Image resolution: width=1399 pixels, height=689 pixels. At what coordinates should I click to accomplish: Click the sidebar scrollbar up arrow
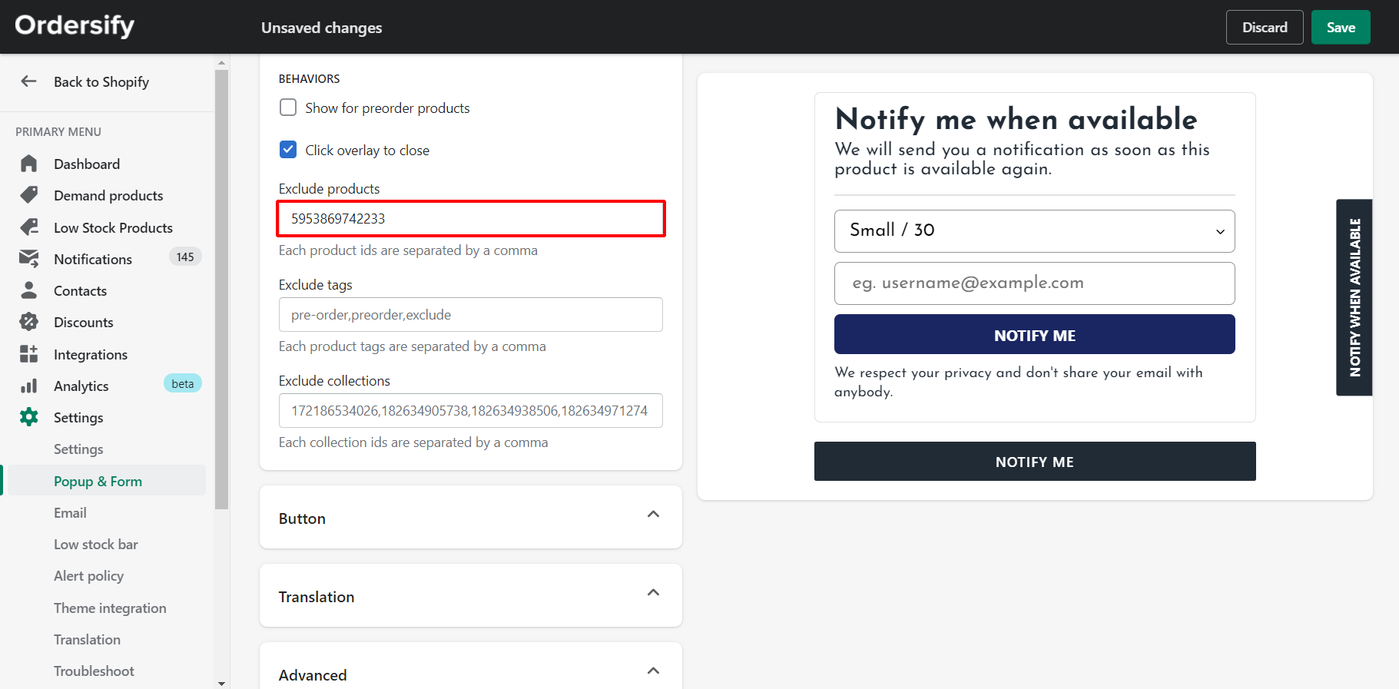pos(221,63)
